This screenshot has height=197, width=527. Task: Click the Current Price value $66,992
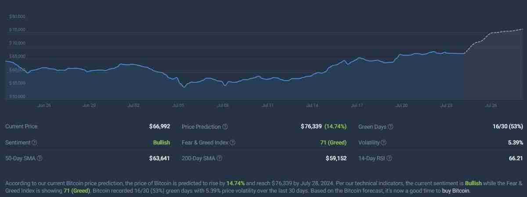(159, 127)
